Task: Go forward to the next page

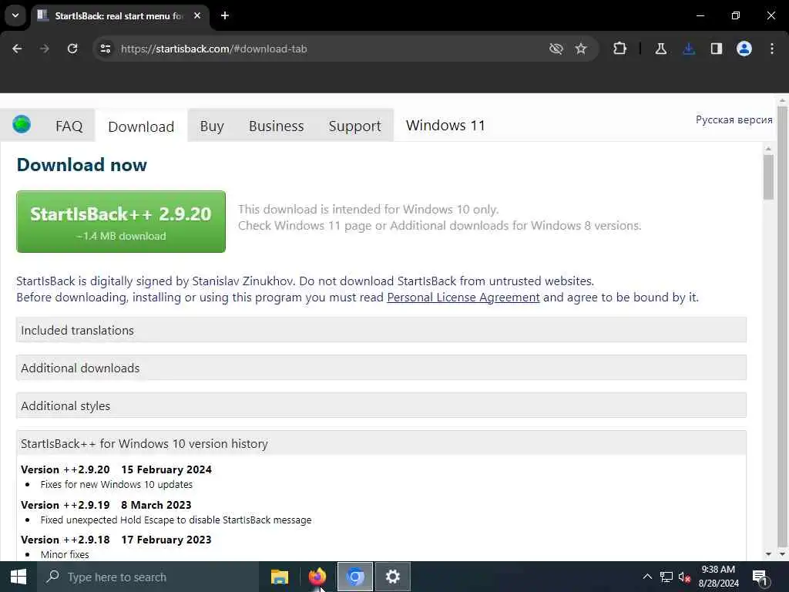Action: click(x=45, y=49)
